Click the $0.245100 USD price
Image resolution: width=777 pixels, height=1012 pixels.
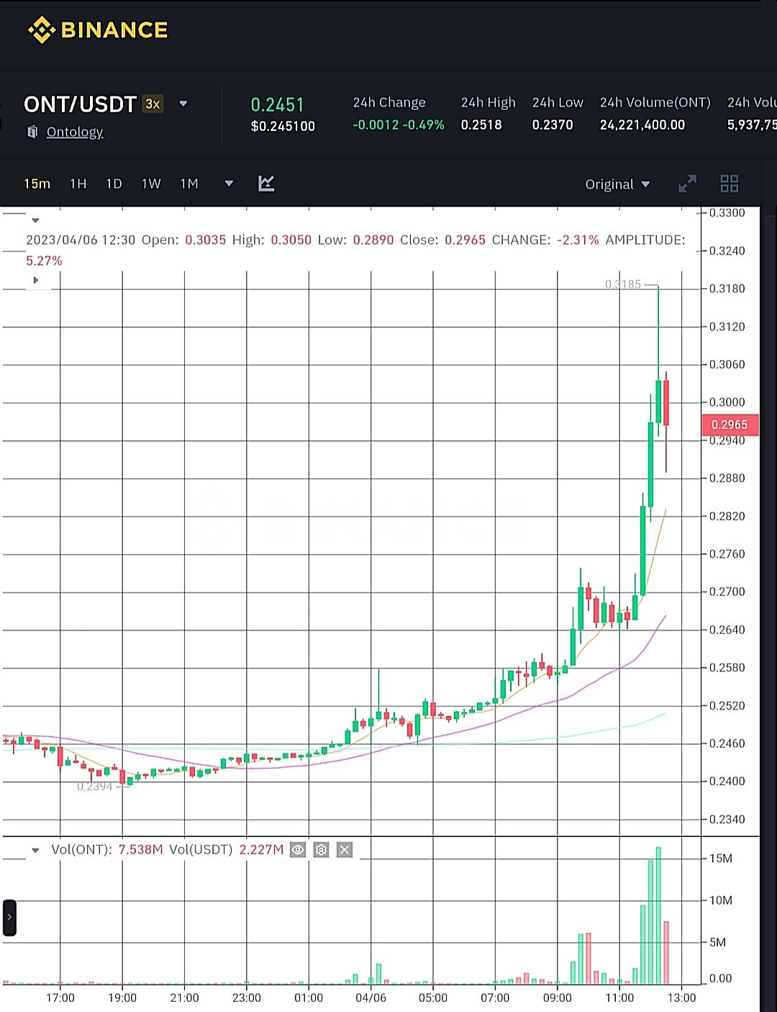(283, 127)
